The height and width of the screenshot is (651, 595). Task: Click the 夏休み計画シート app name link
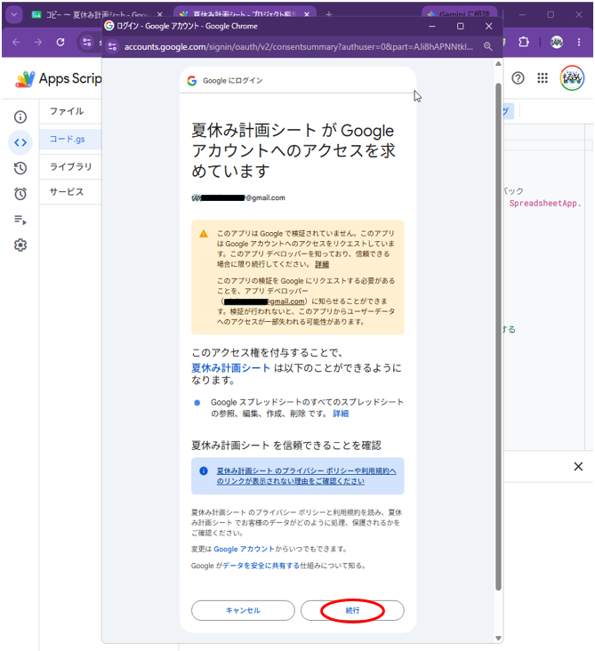click(x=230, y=368)
